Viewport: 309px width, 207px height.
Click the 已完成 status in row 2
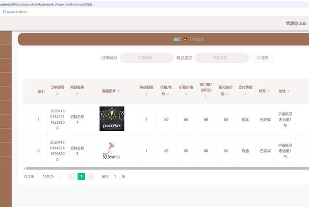tap(265, 151)
